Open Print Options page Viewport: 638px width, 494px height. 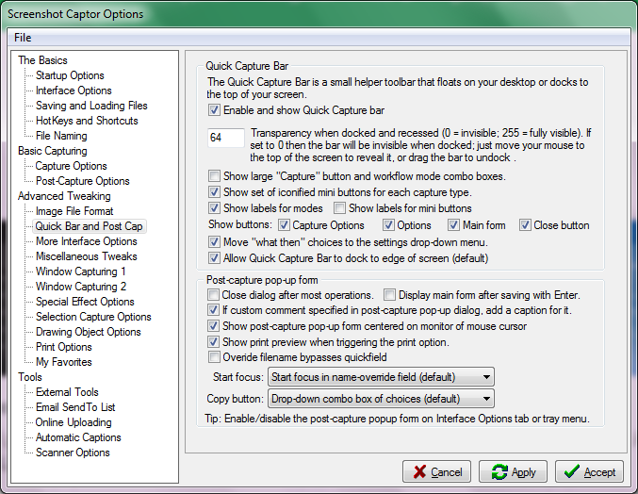tap(64, 347)
